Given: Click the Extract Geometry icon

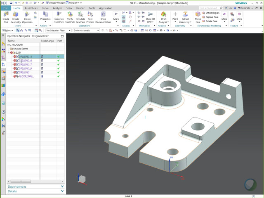Looking at the screenshot, I should [x=185, y=14].
